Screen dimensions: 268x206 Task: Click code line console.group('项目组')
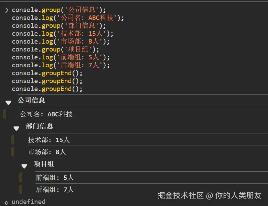point(55,49)
